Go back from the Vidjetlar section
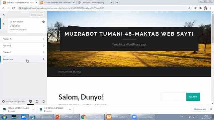 coord(4,24)
